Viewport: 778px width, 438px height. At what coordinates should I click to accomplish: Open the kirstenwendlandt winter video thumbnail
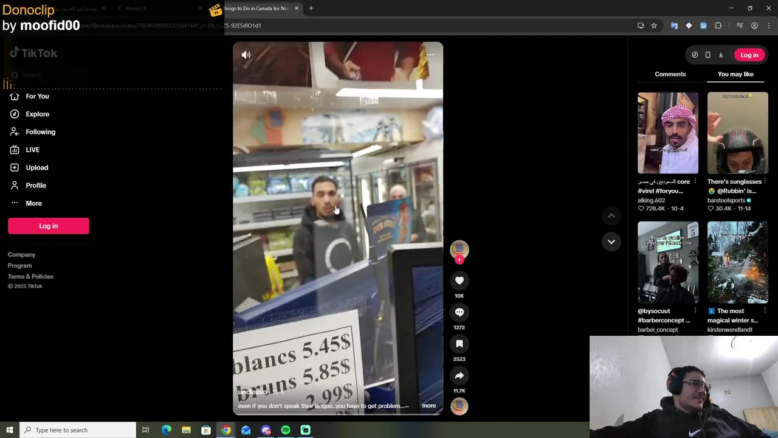pos(737,262)
